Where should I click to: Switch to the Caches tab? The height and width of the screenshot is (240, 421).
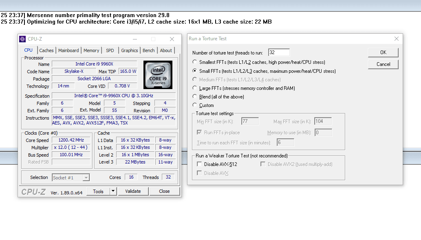click(46, 50)
